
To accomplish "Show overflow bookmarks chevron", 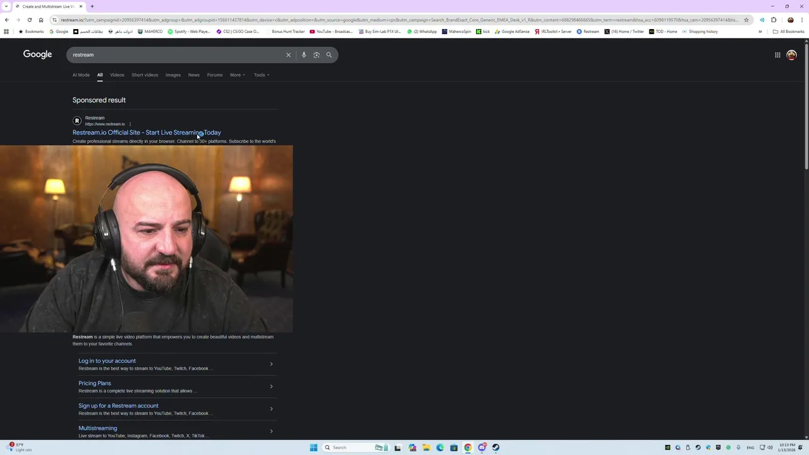I will 760,32.
